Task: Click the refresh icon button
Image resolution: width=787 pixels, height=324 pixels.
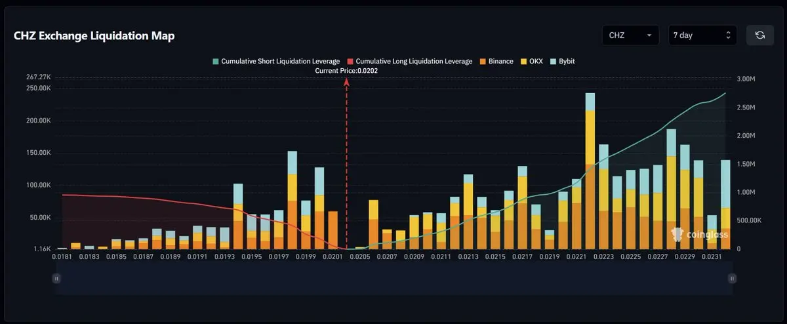Action: (x=760, y=35)
